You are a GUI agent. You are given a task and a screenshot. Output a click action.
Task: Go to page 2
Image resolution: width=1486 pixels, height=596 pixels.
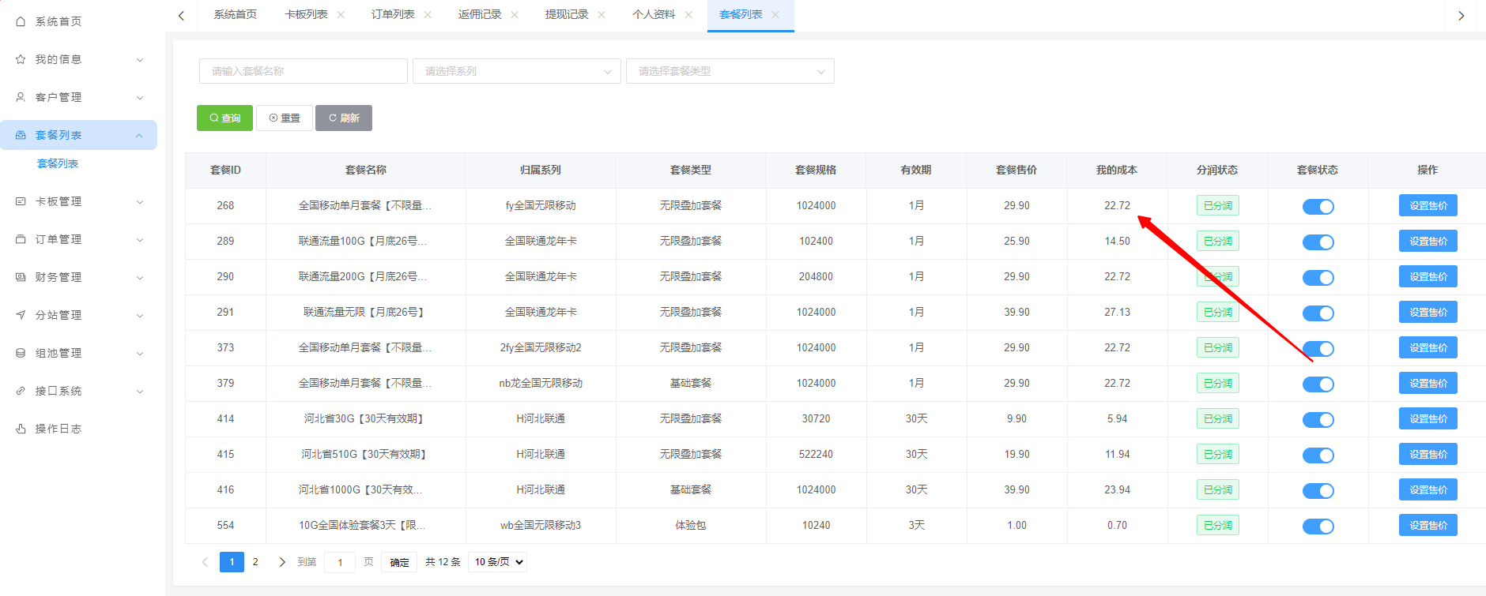point(255,562)
